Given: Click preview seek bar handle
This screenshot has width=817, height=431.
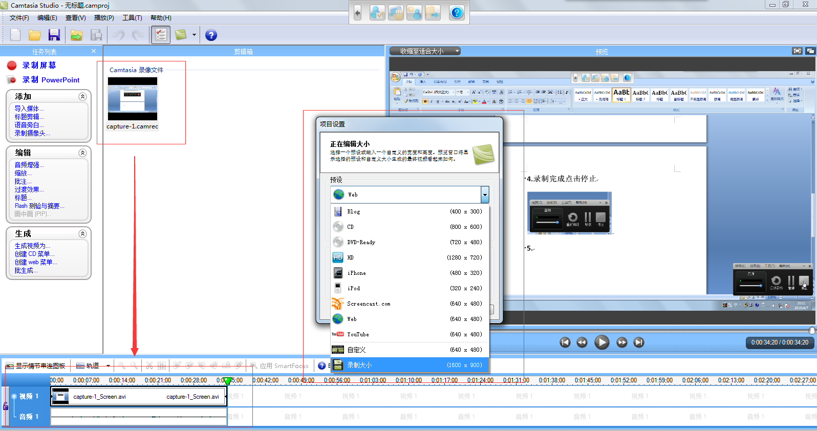Looking at the screenshot, I should coord(812,330).
